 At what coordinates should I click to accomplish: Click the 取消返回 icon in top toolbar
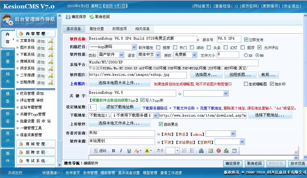click(x=92, y=17)
